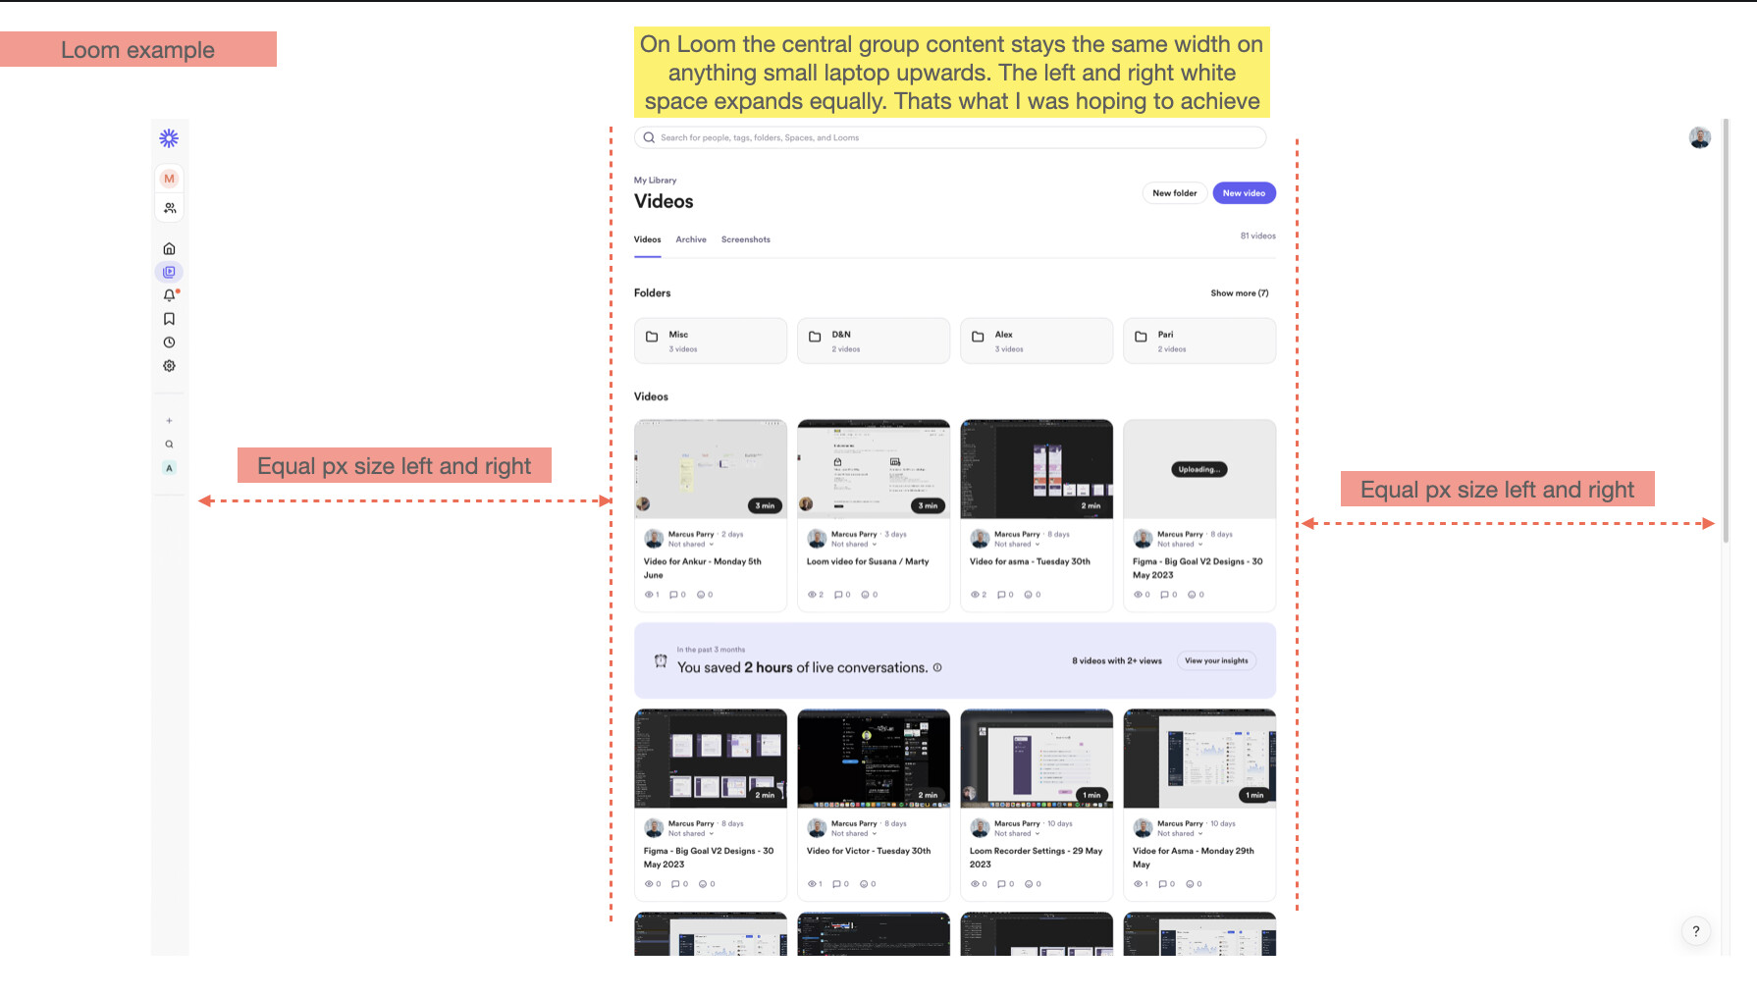The height and width of the screenshot is (997, 1757).
Task: Open search using the magnifier icon in sidebar
Action: 169,444
